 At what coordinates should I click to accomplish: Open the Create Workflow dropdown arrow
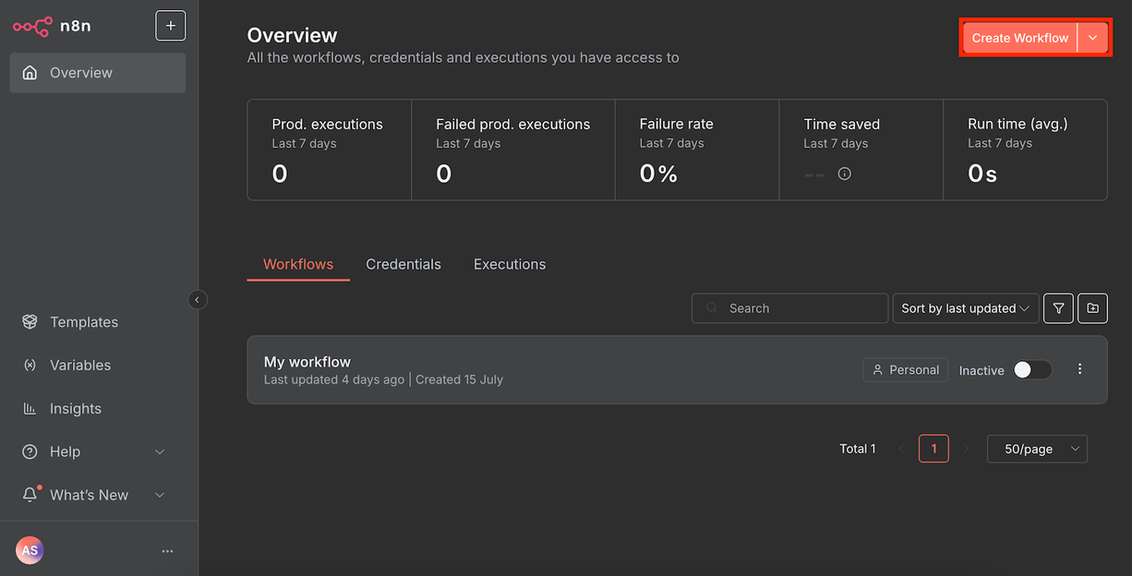1093,37
